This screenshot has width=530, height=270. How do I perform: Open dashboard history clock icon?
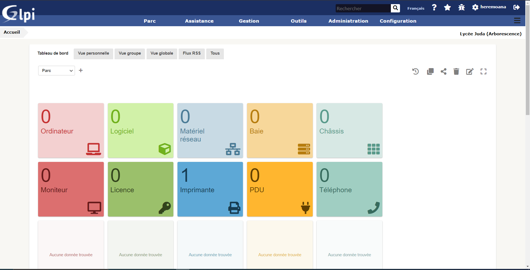tap(415, 71)
